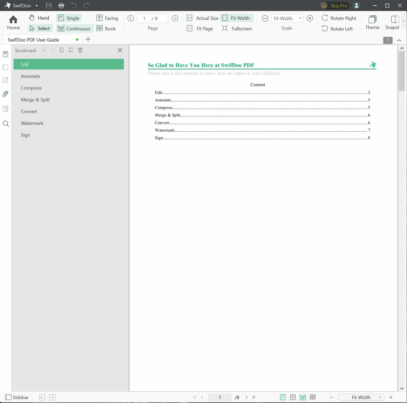Image resolution: width=407 pixels, height=403 pixels.
Task: Select the Compress bookmark
Action: click(69, 88)
